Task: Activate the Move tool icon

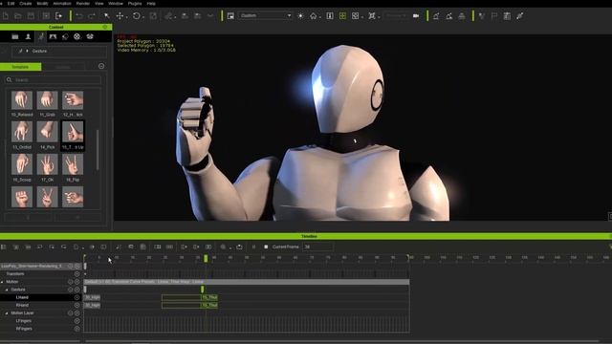Action: pos(120,16)
